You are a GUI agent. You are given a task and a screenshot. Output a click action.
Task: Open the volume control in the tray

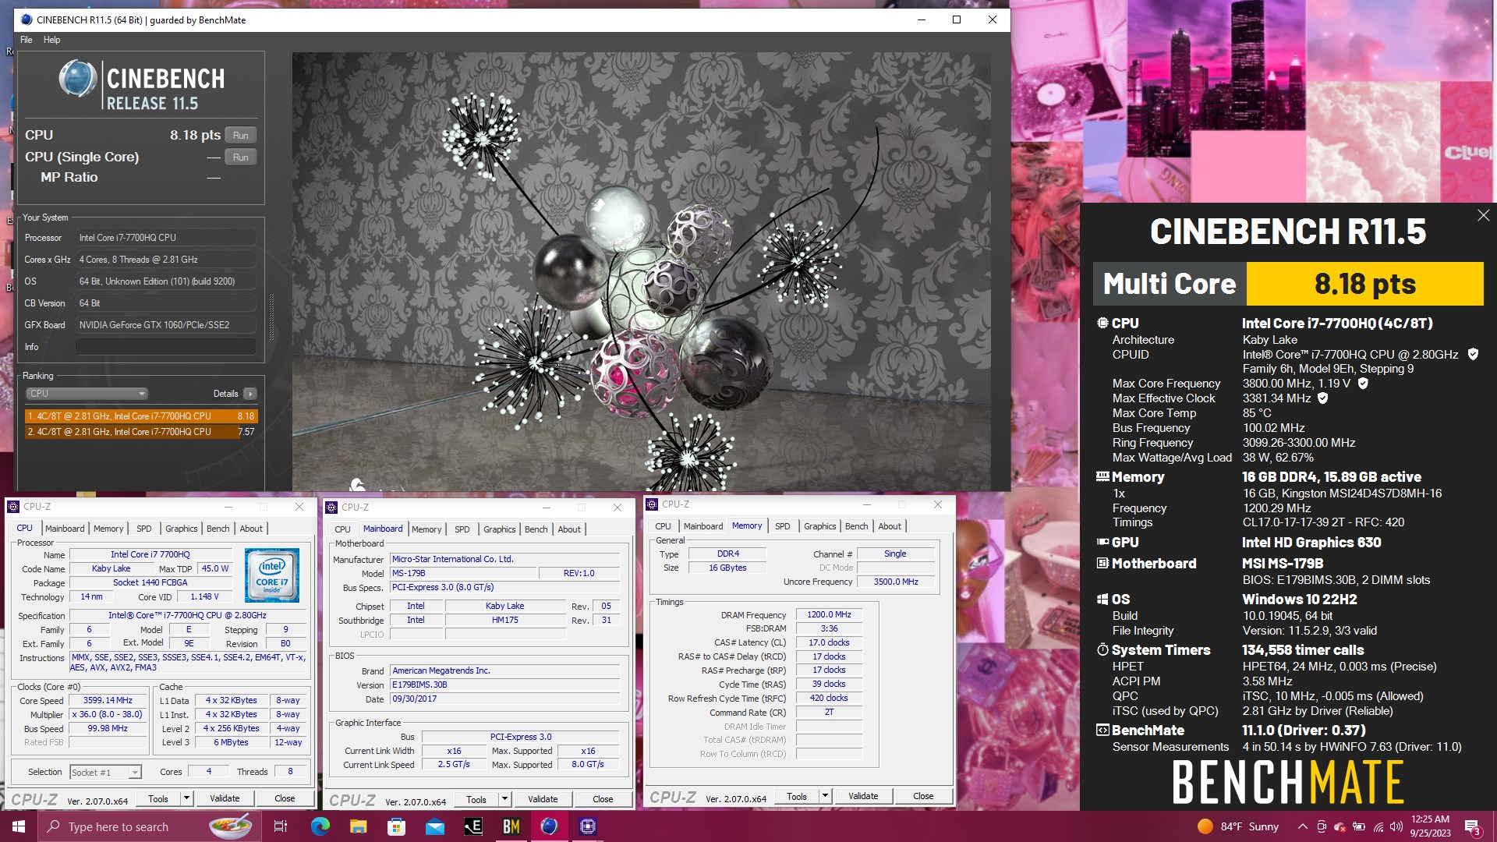tap(1396, 826)
